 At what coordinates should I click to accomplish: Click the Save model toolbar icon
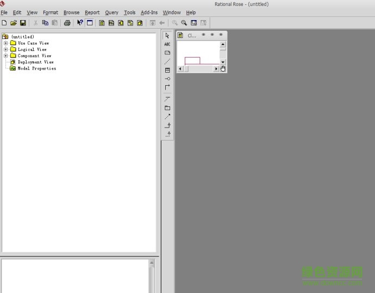(23, 23)
